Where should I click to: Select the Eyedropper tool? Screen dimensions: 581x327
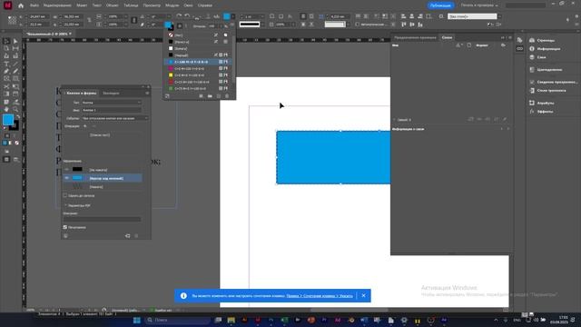coord(15,102)
